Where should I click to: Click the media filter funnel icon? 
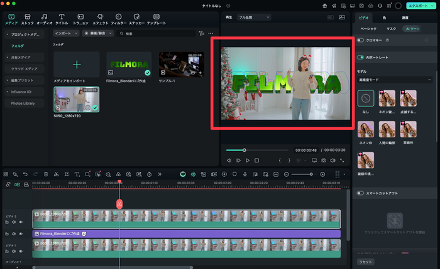tap(201, 33)
